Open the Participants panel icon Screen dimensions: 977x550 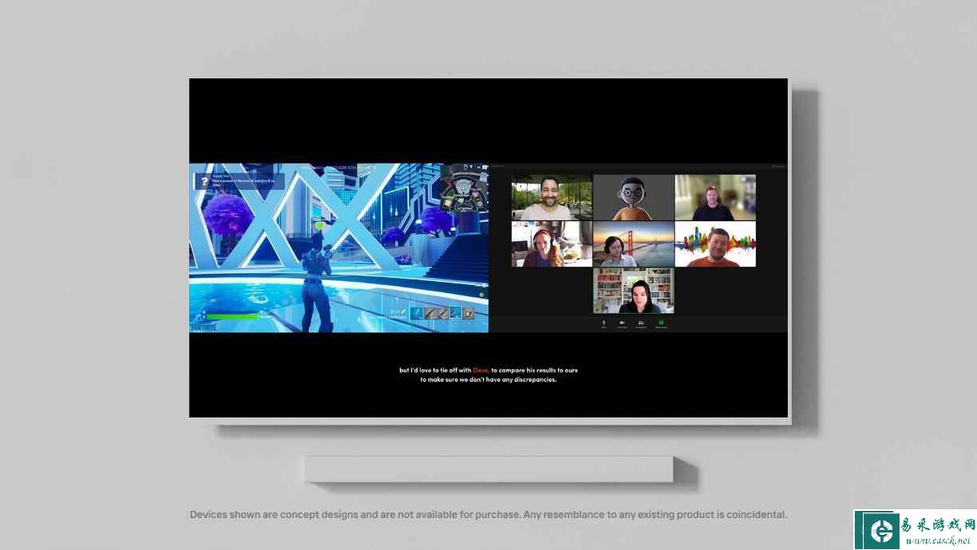click(641, 323)
